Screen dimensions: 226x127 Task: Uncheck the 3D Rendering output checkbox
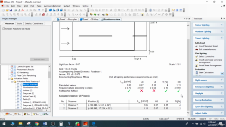(x=12, y=73)
